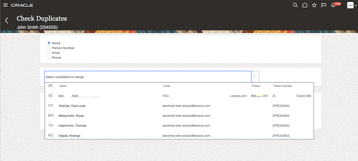Choose candidate Okada, Rodrigo

click(179, 135)
